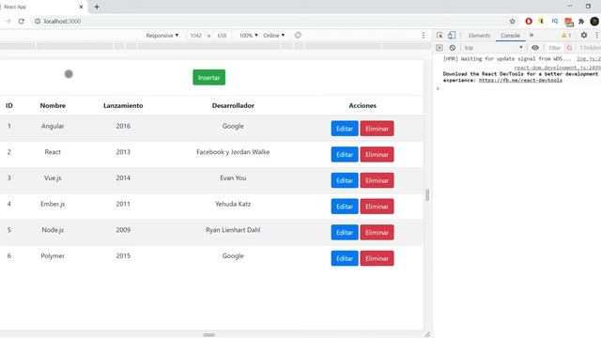The image size is (601, 338).
Task: Reload the localhost page
Action: tap(22, 21)
